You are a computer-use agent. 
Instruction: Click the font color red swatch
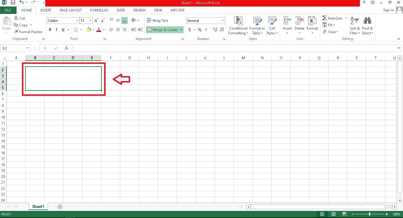pyautogui.click(x=99, y=30)
